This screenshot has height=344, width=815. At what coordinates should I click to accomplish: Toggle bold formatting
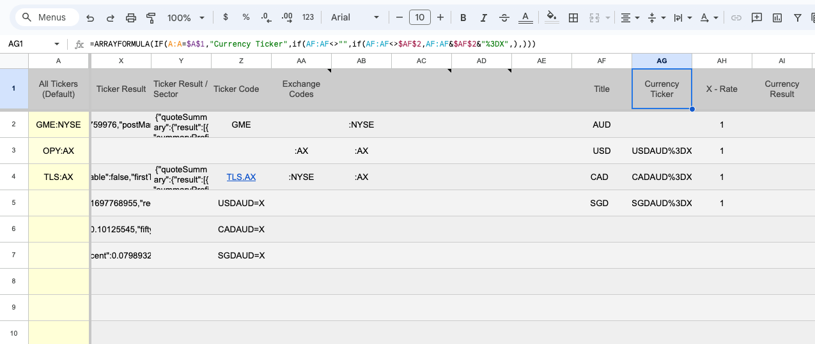pos(463,18)
